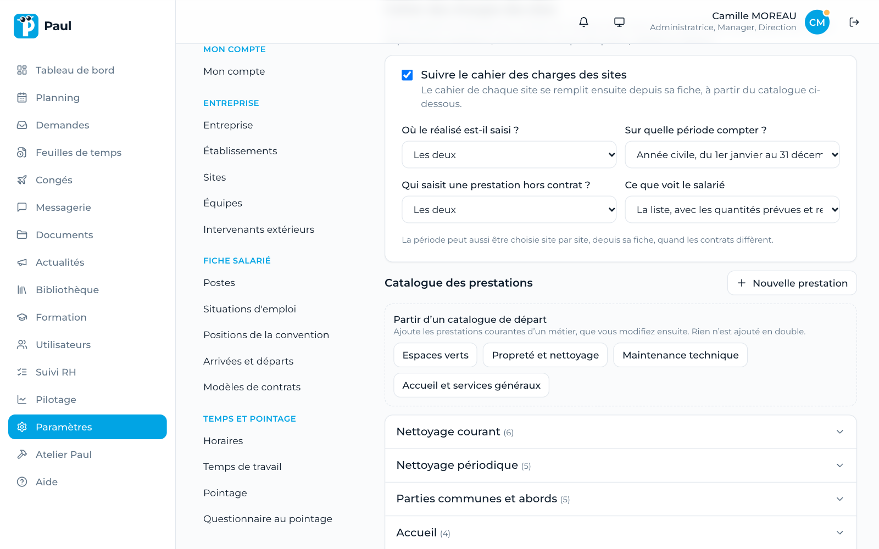Open the Sites settings page
The image size is (879, 549).
click(215, 177)
